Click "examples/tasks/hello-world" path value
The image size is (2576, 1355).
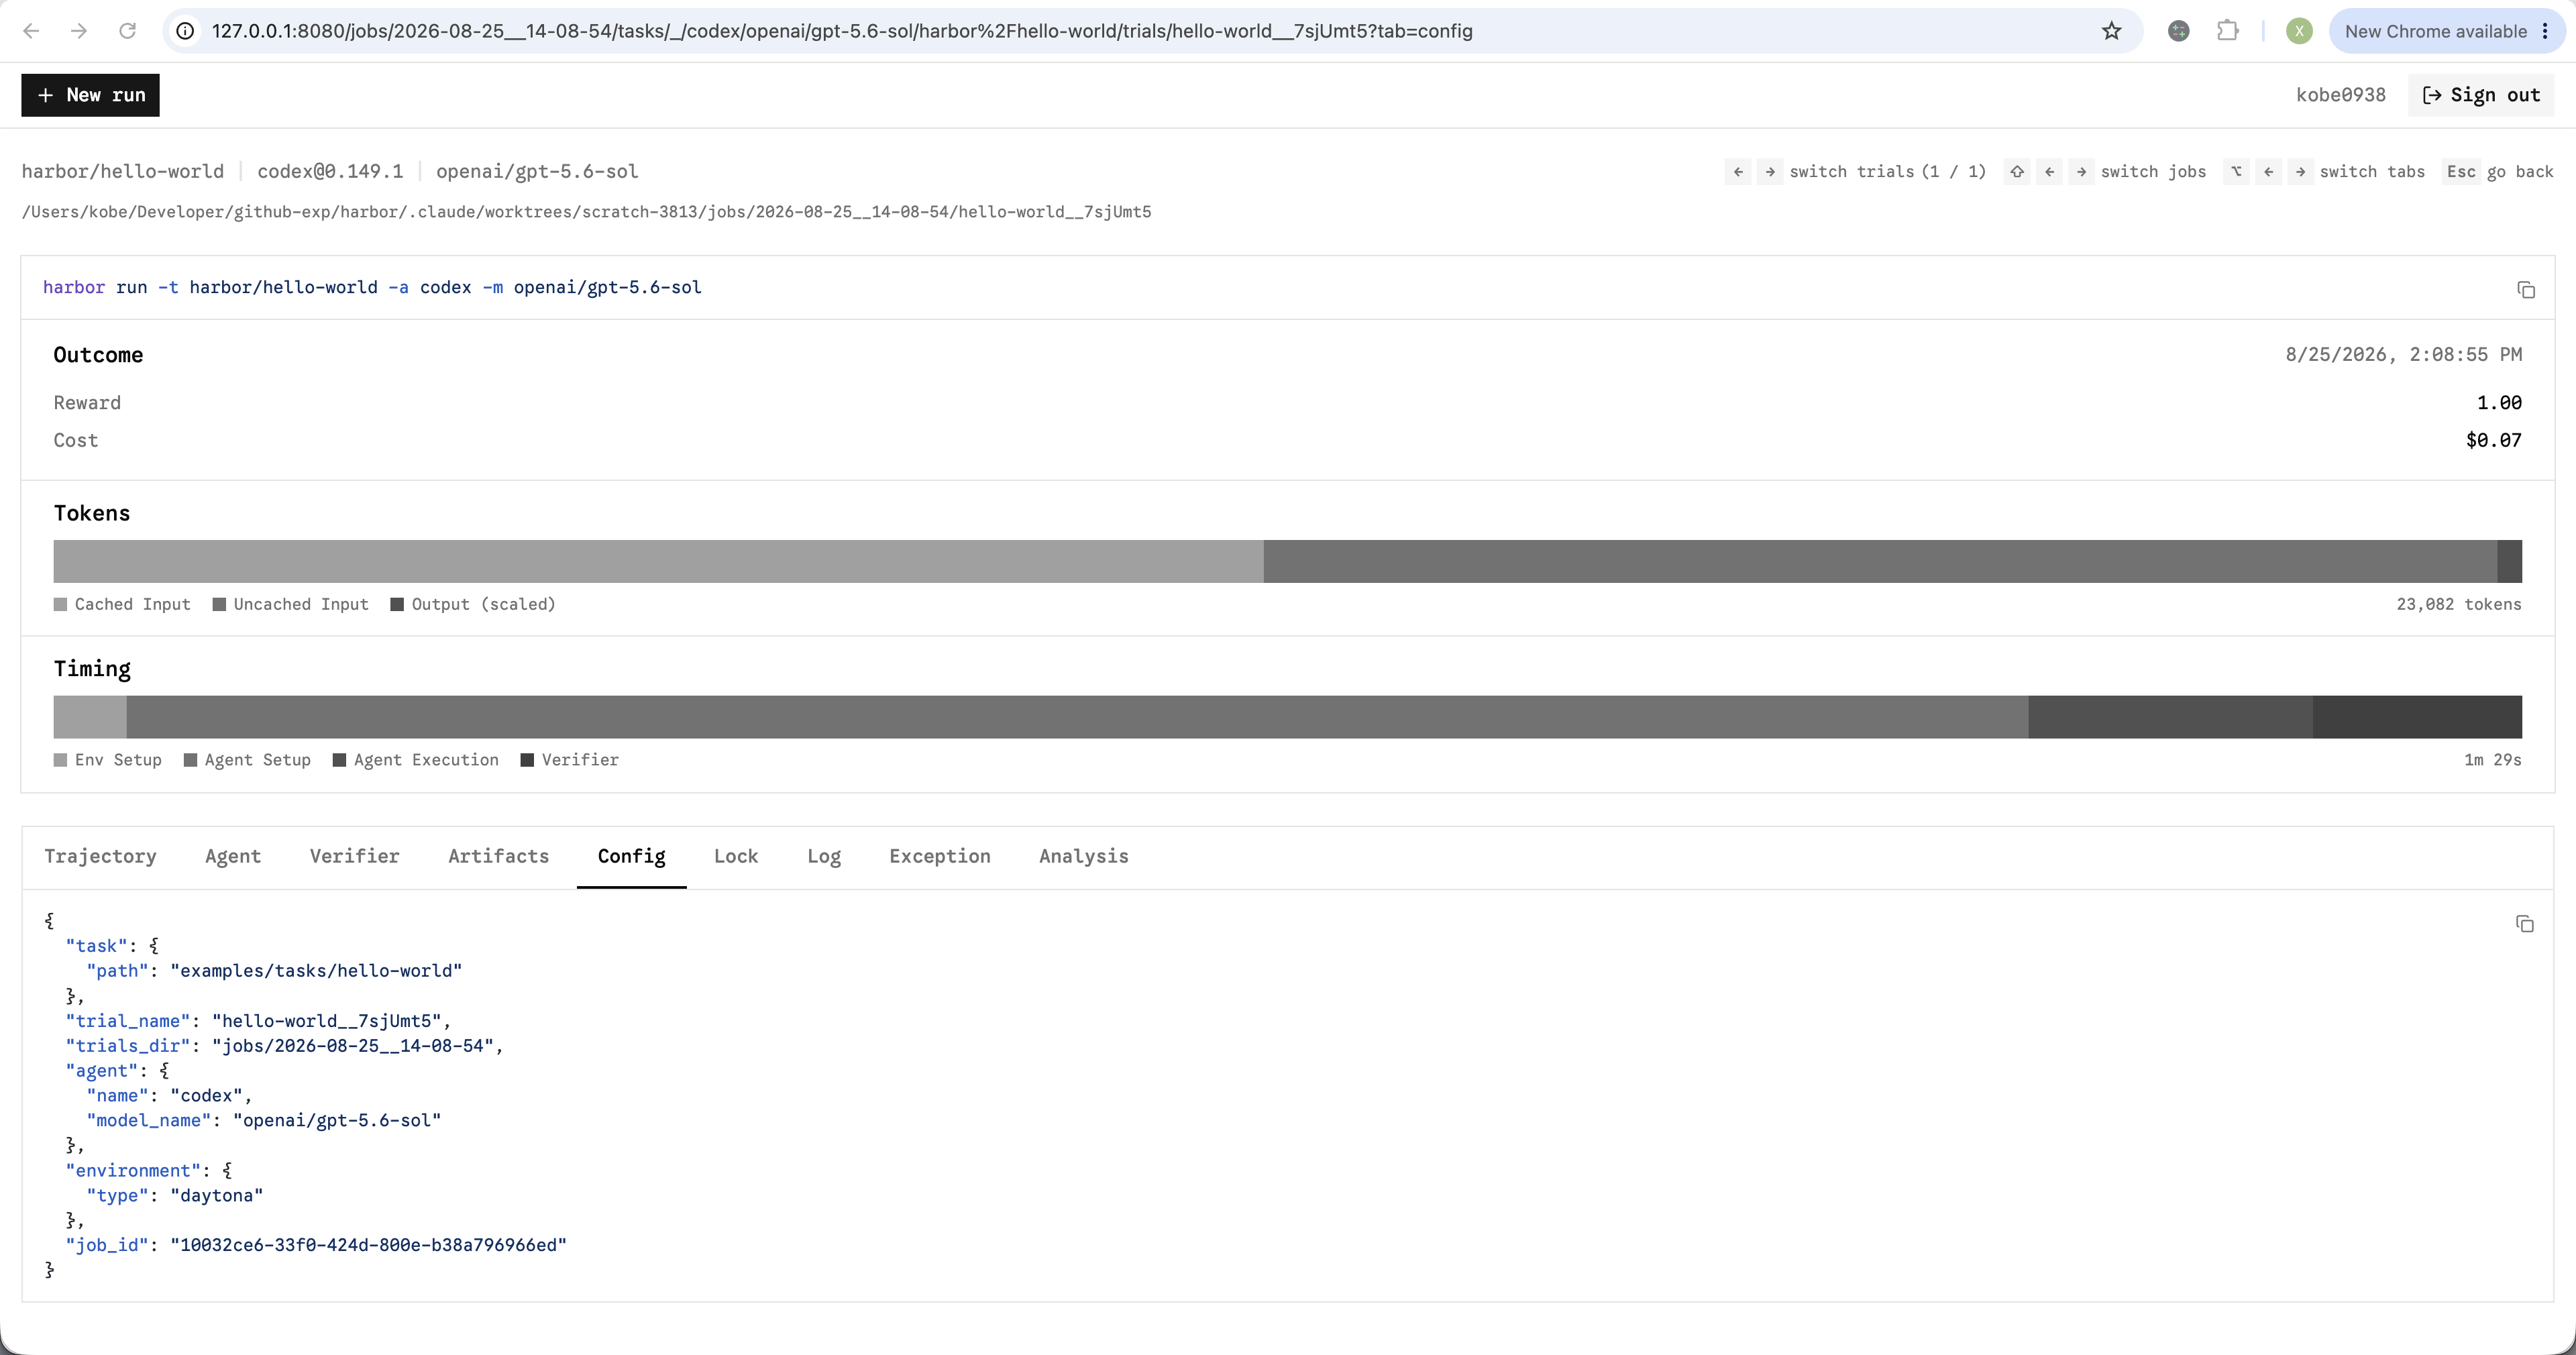pos(316,971)
